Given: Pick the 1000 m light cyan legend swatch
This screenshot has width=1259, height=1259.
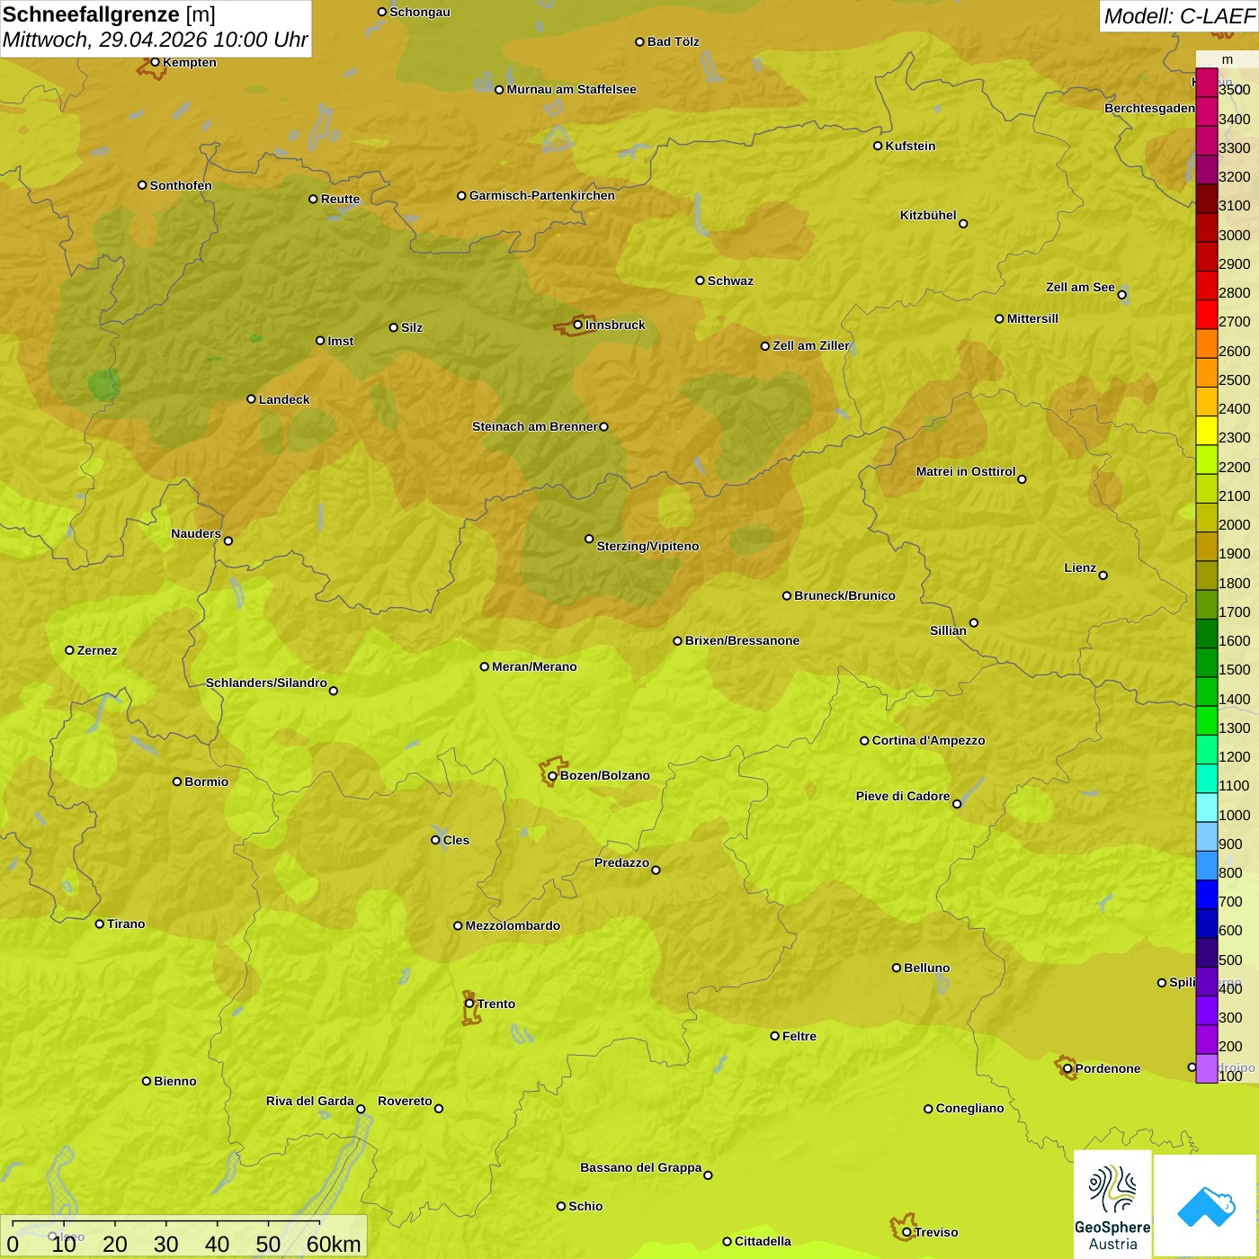Looking at the screenshot, I should 1206,808.
